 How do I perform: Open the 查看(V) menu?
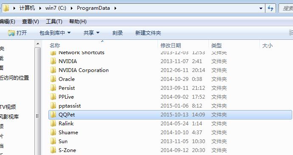31,22
